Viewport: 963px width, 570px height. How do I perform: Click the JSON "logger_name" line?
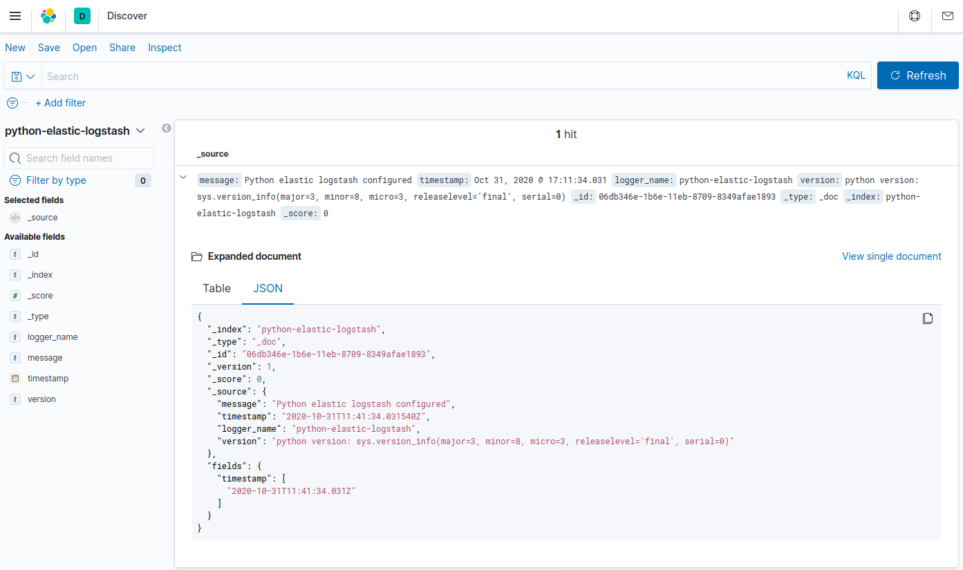319,429
